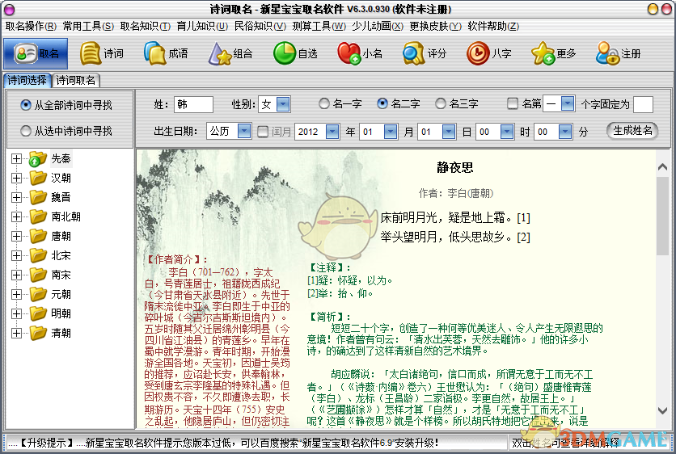Open the hour dropdown before 时
Screen dimensions: 676x454
click(507, 132)
